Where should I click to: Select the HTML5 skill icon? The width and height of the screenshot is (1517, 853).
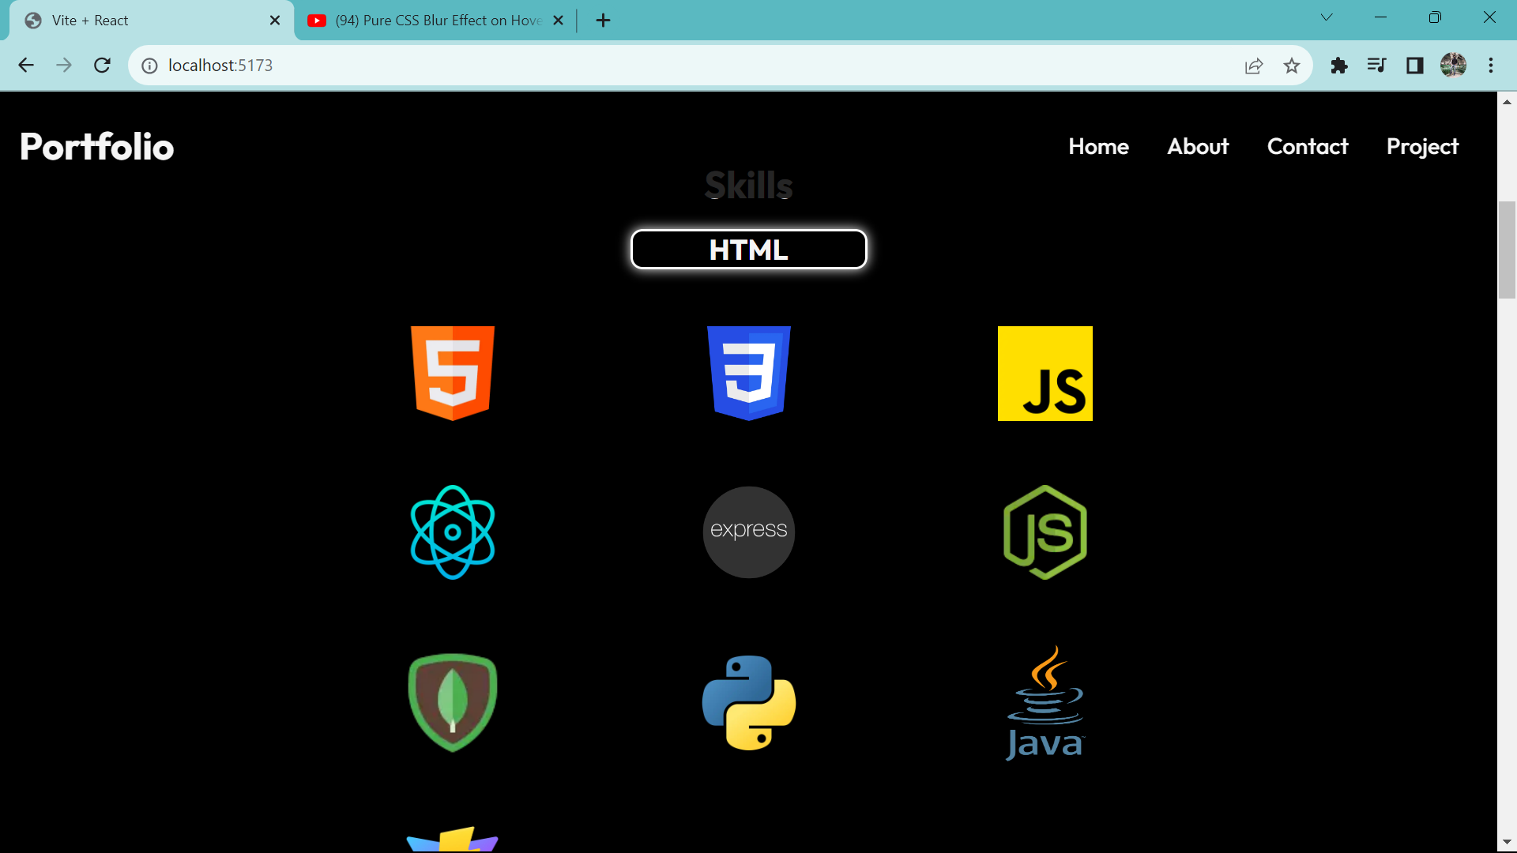coord(452,373)
